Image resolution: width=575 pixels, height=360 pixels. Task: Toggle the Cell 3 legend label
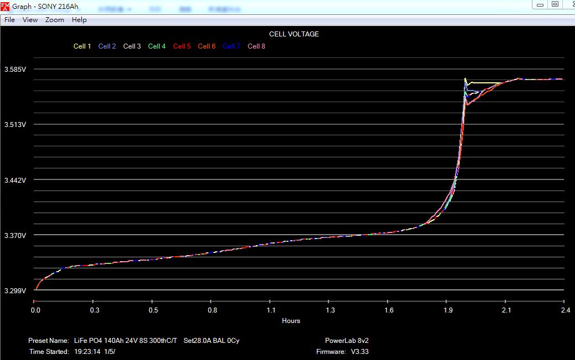[x=132, y=46]
